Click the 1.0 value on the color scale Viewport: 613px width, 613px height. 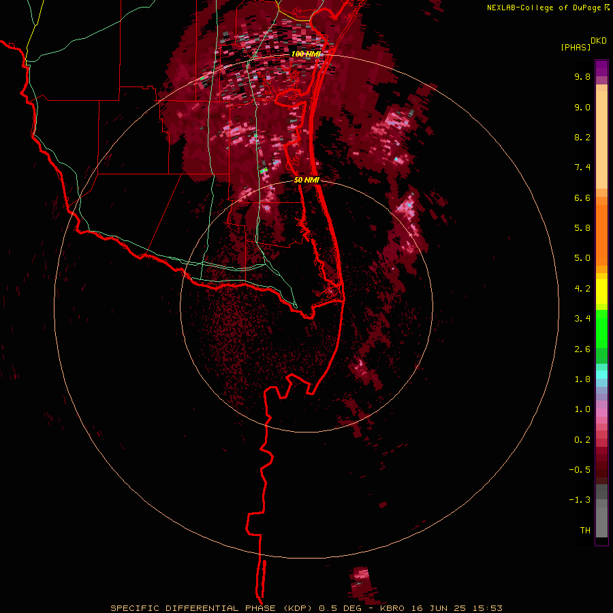(582, 409)
